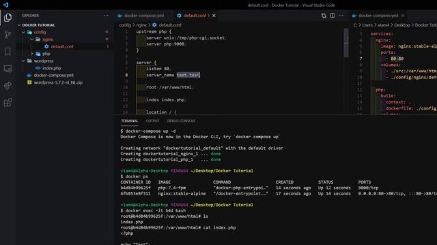The height and width of the screenshot is (245, 437).
Task: Click the gear icon beside default.conf file
Action: pyautogui.click(x=46, y=47)
